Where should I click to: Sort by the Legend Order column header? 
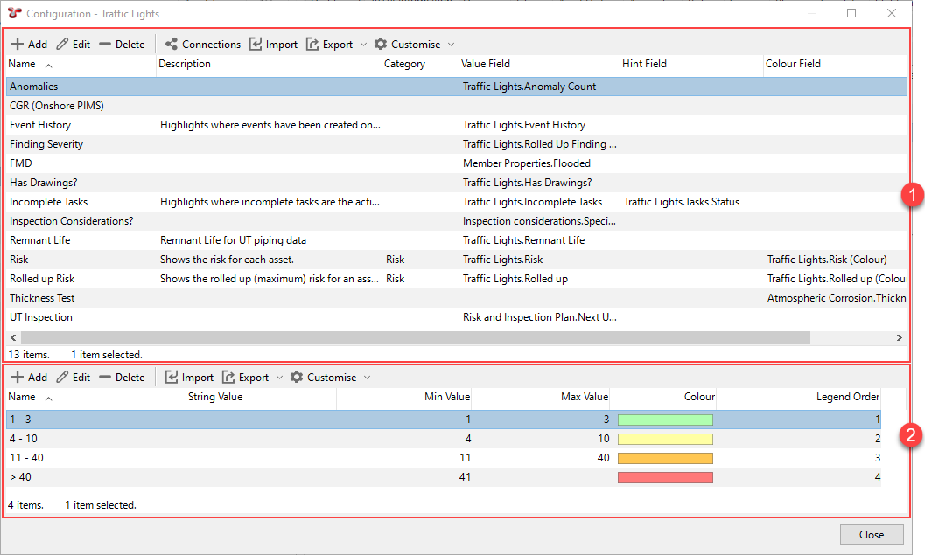coord(847,397)
